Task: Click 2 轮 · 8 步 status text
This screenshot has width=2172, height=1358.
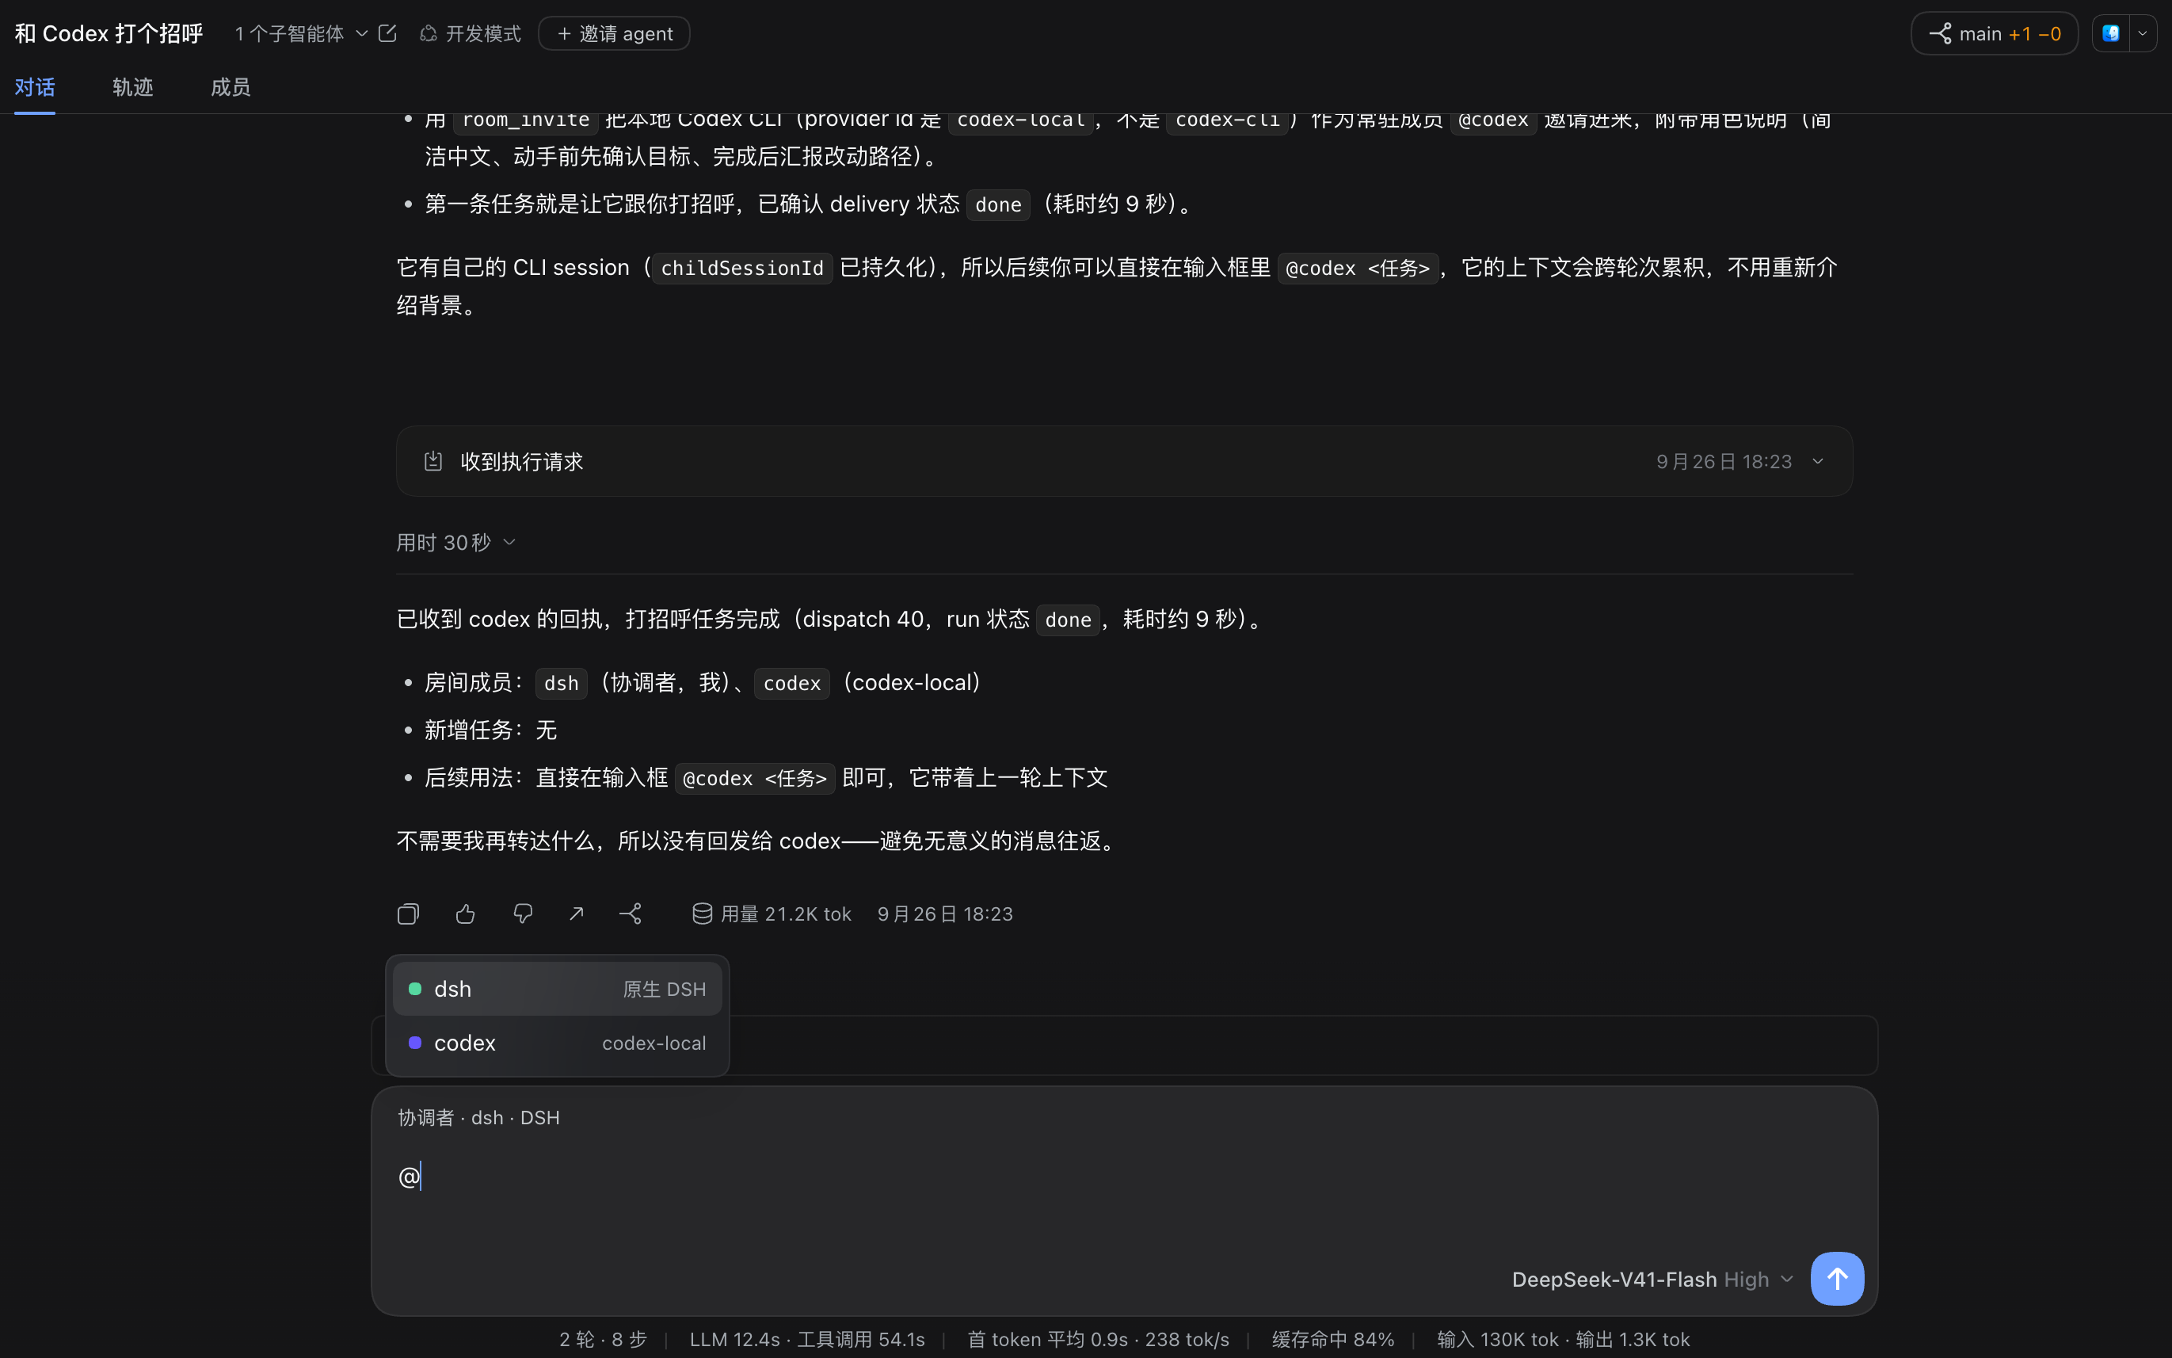Action: (x=604, y=1339)
